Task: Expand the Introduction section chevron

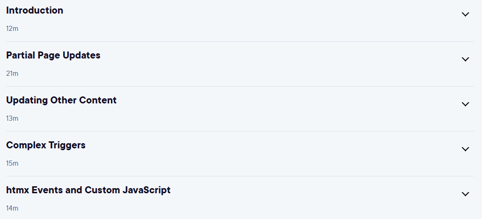Action: [x=466, y=14]
